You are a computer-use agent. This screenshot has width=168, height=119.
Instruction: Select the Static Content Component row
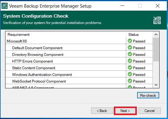coord(79,67)
